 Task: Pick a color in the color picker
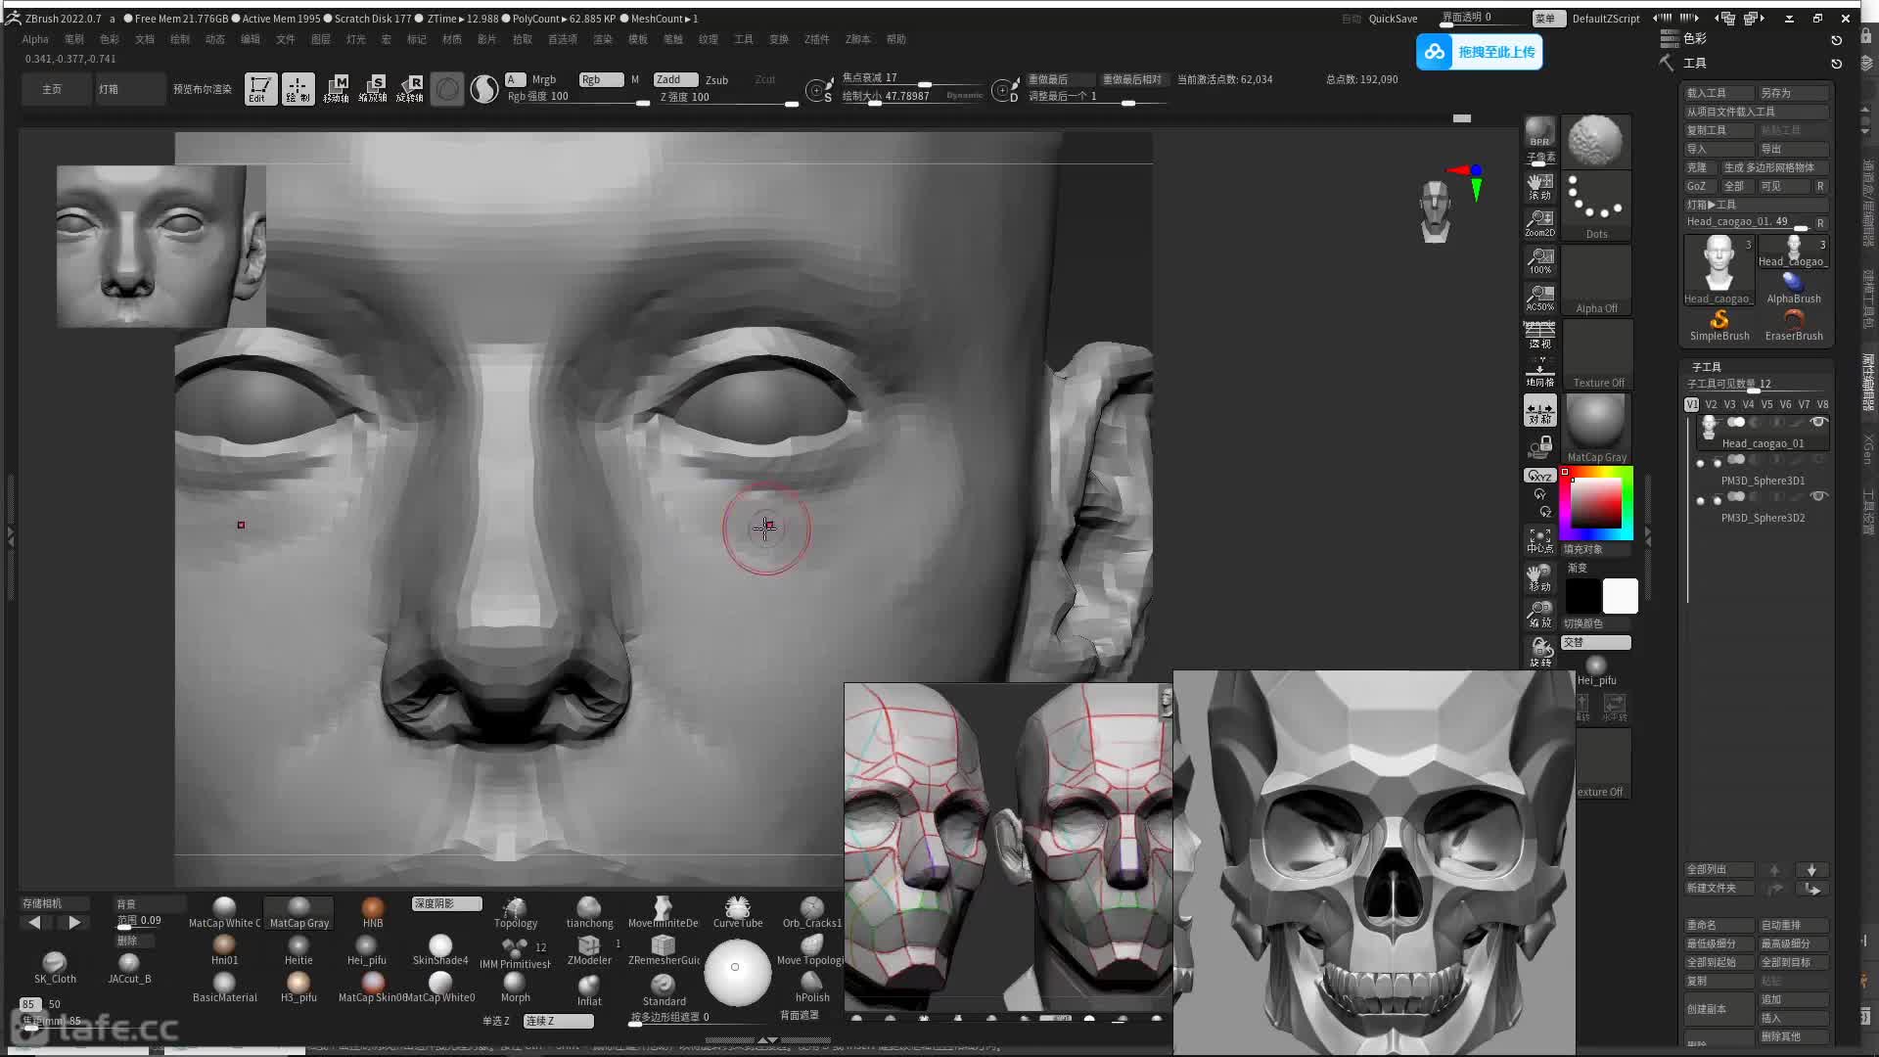[x=1596, y=504]
